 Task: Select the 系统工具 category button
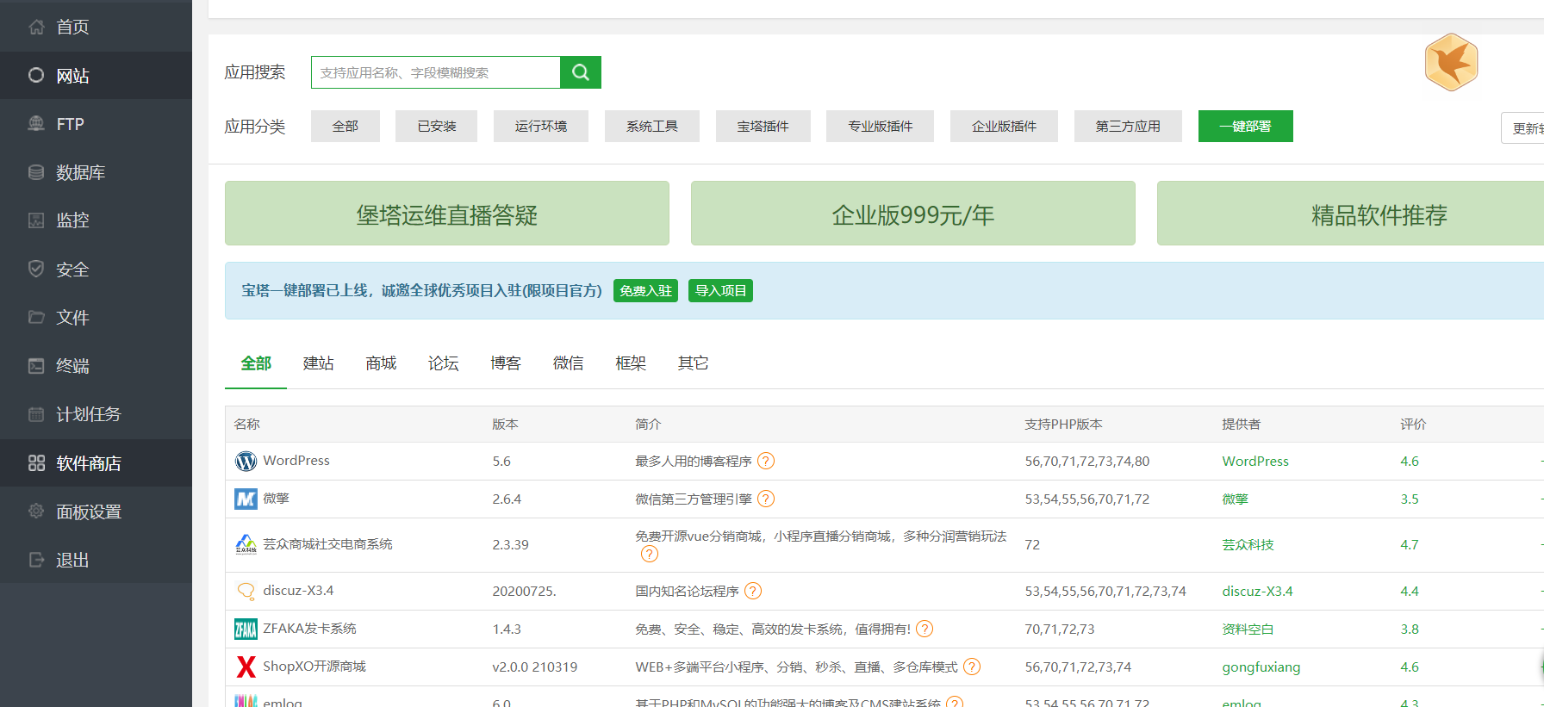[652, 126]
